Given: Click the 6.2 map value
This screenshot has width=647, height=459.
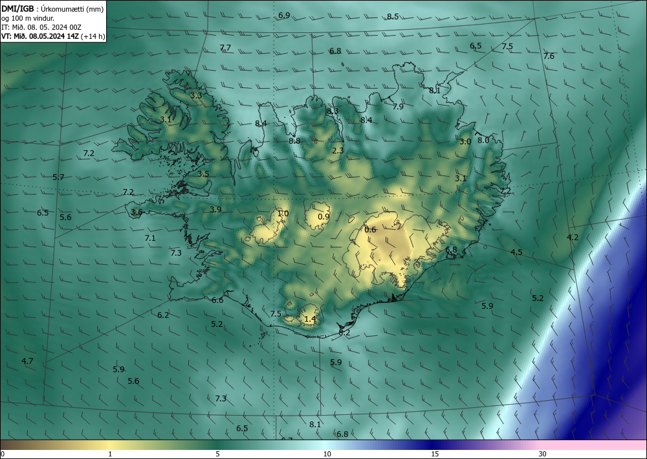Looking at the screenshot, I should [163, 315].
